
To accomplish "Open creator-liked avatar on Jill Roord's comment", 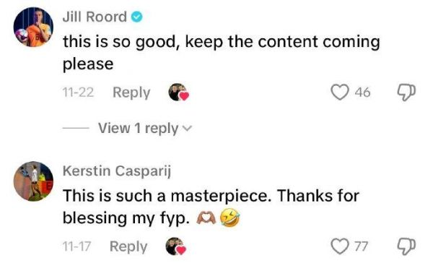I will click(179, 92).
